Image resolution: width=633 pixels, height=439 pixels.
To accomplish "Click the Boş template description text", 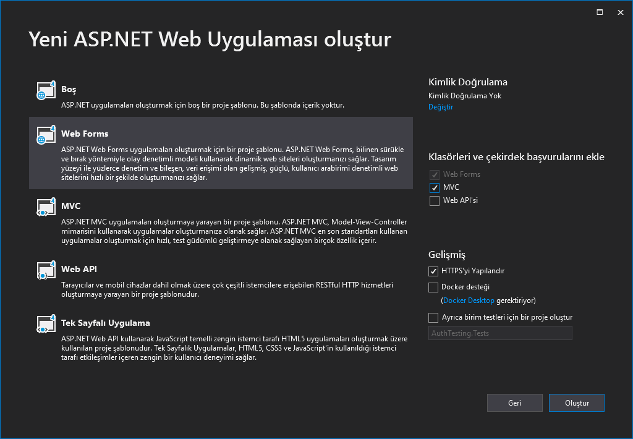I will (203, 105).
